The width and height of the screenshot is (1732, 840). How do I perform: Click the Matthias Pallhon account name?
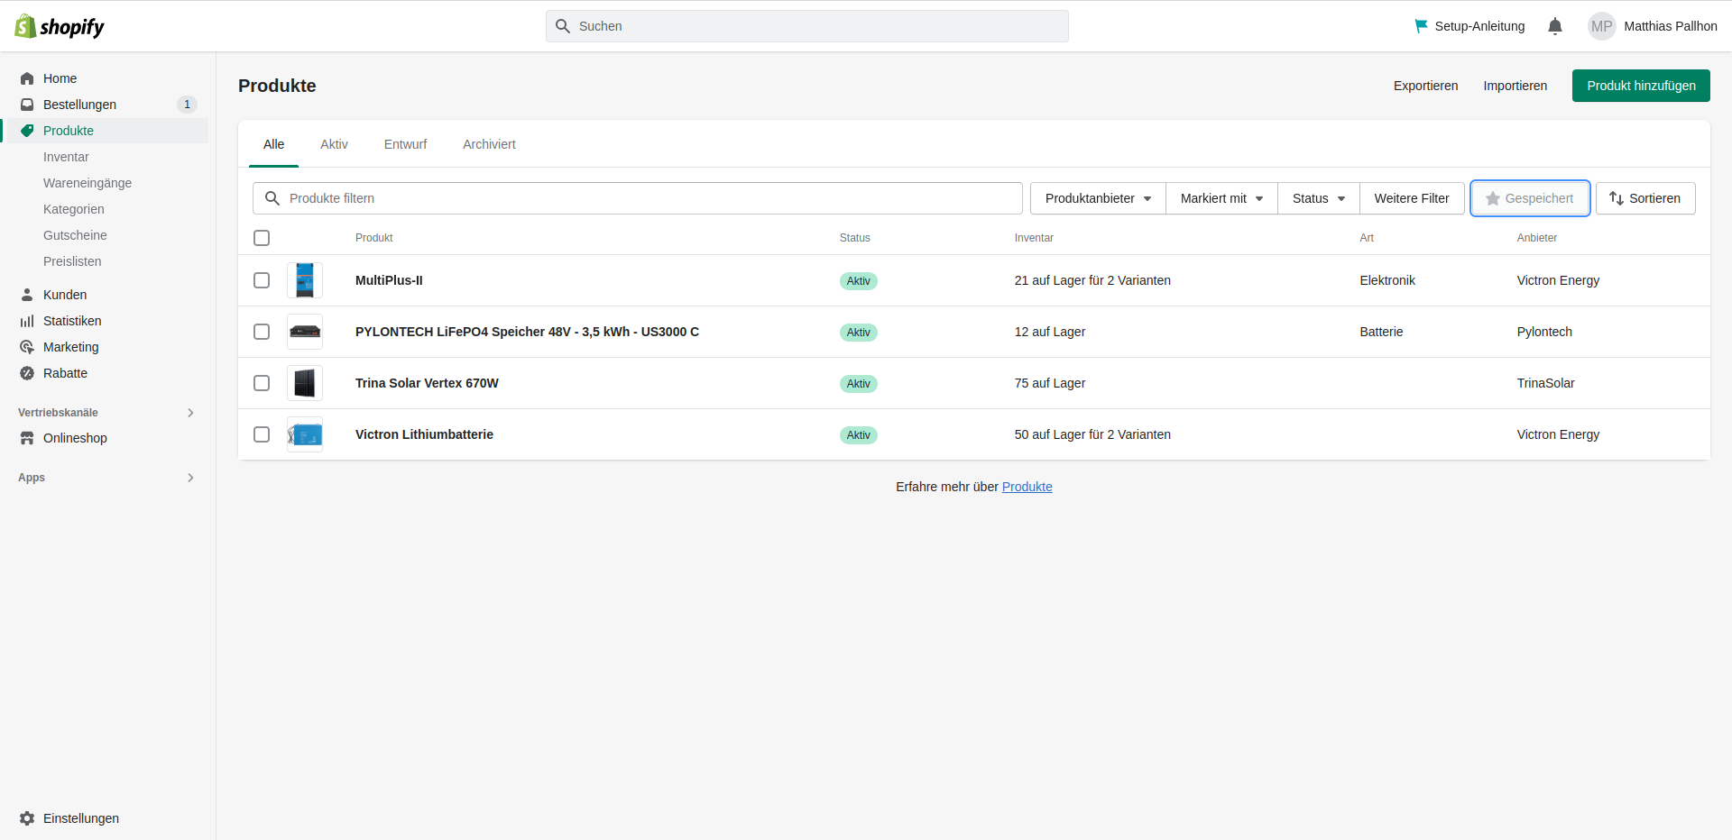click(x=1671, y=26)
